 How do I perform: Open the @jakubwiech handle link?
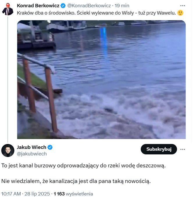click(x=32, y=154)
